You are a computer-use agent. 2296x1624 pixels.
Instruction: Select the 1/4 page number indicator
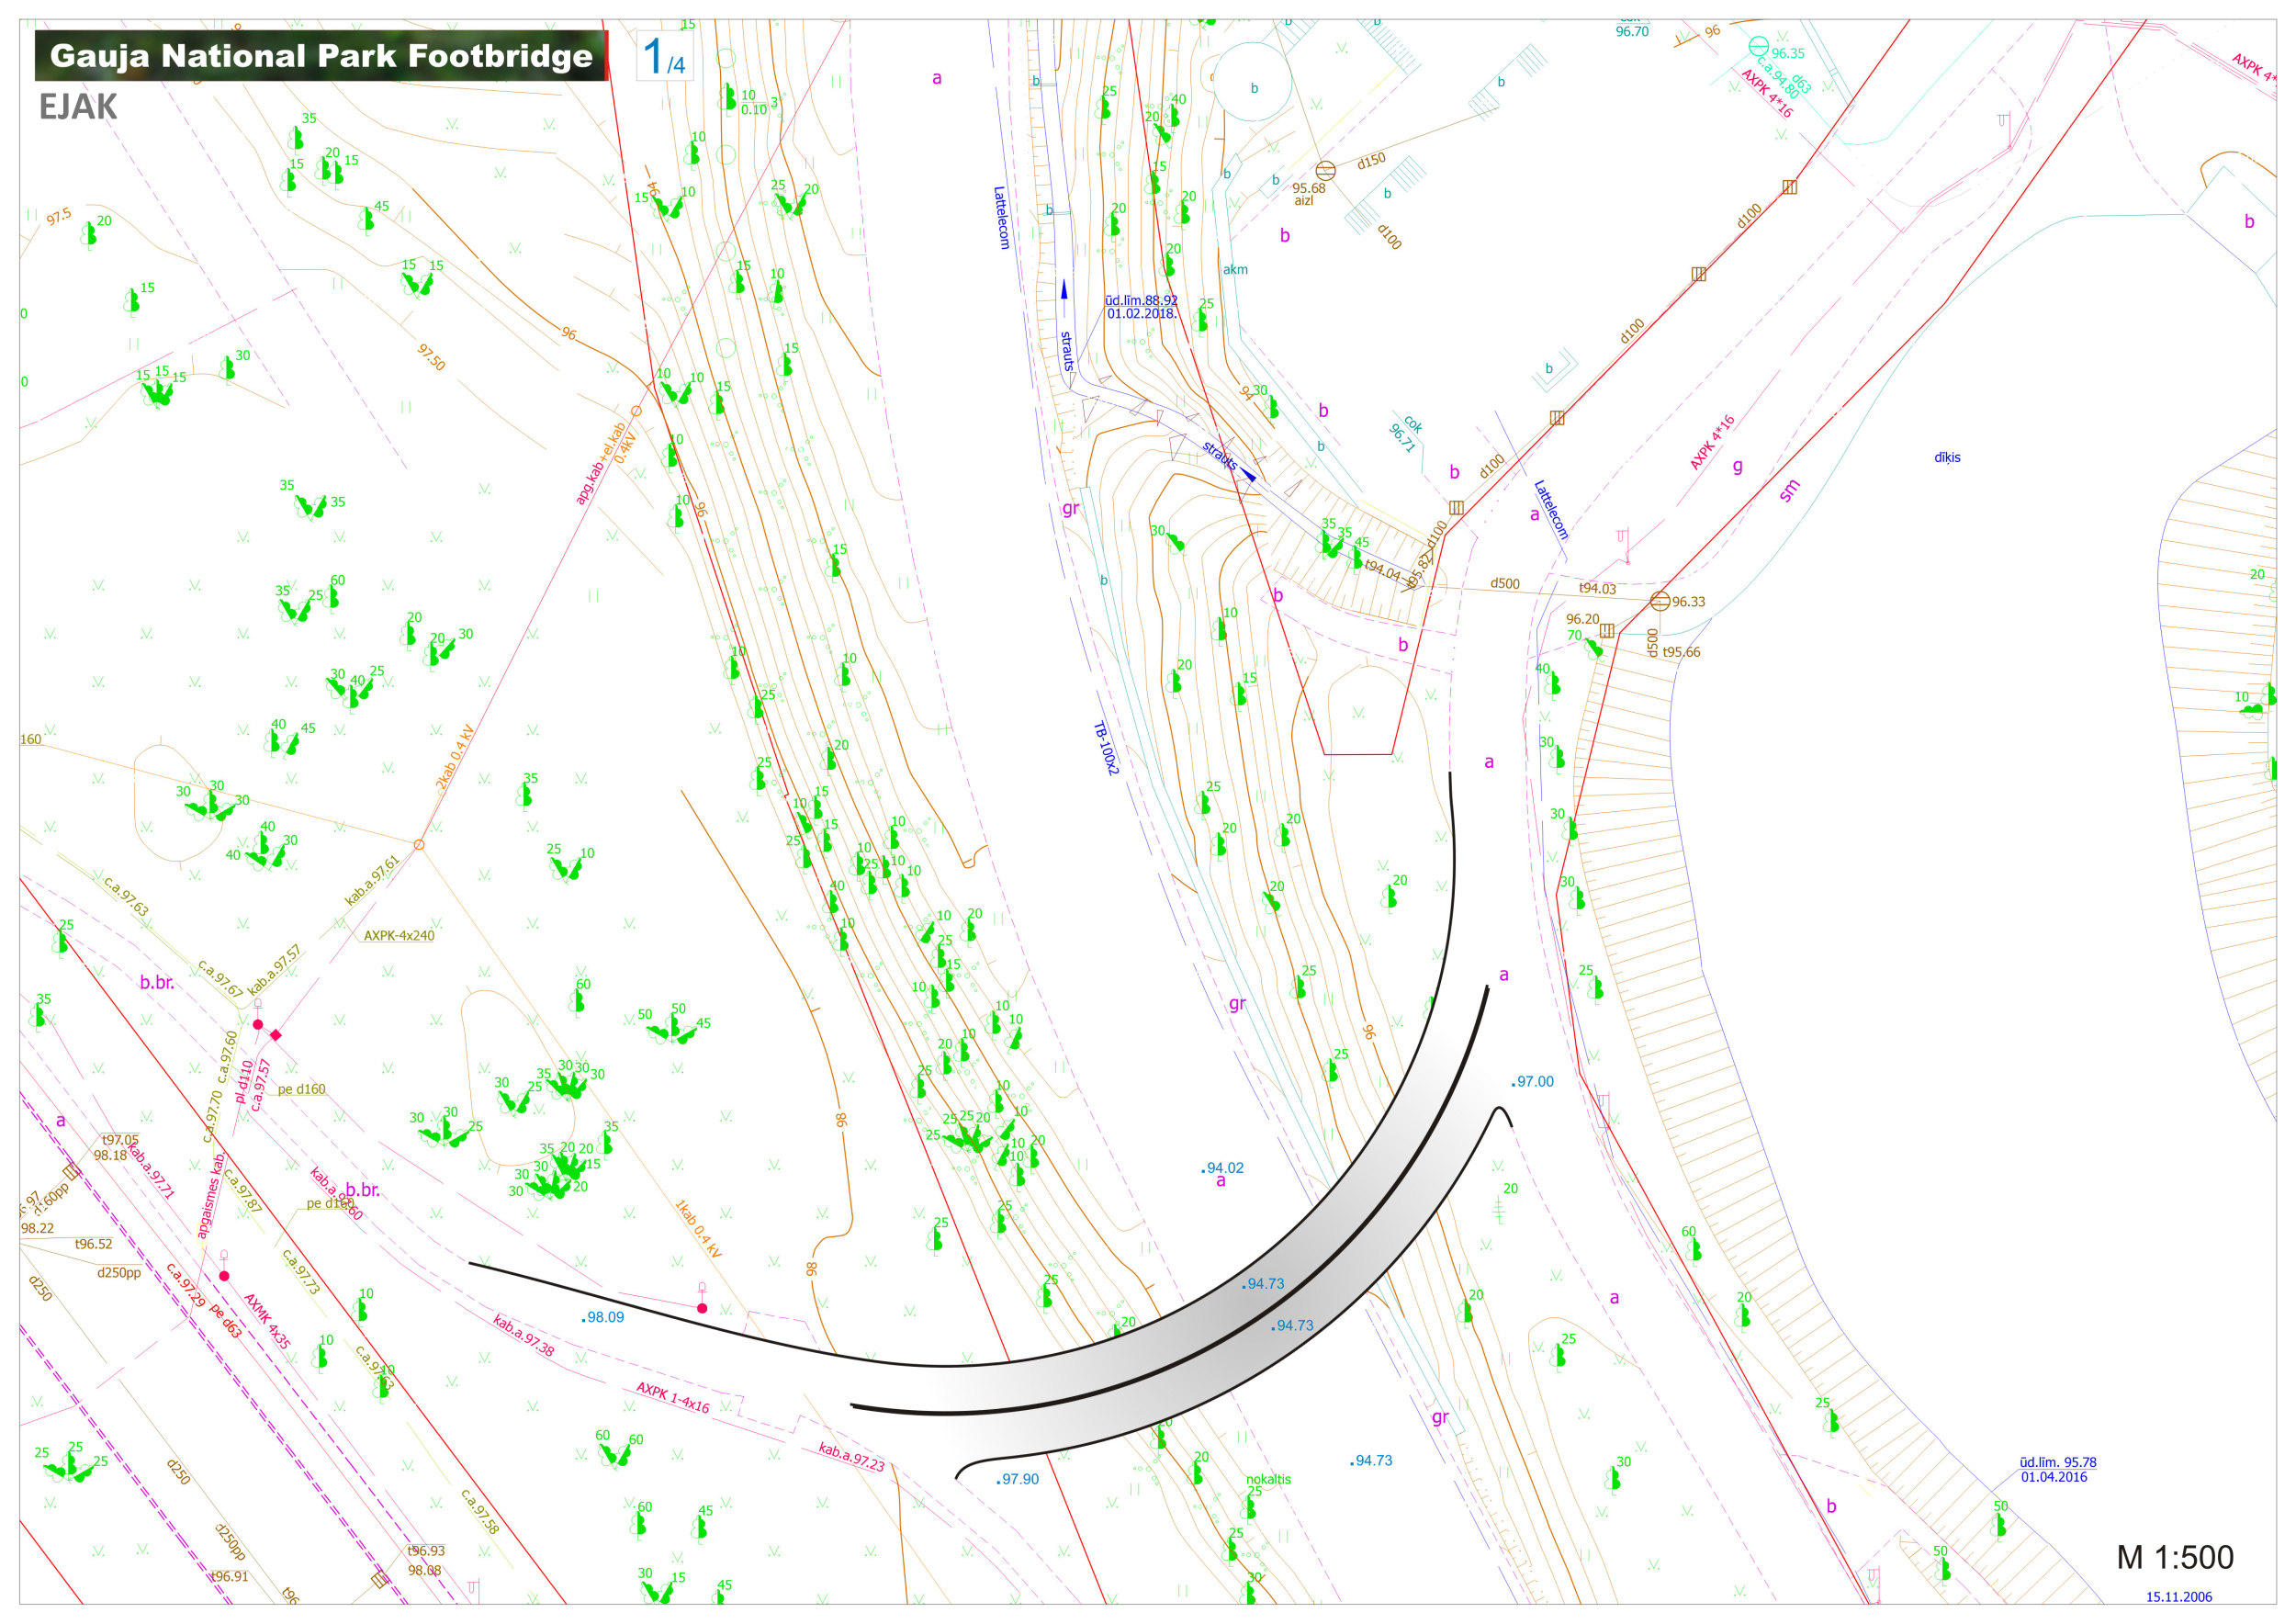[x=664, y=57]
